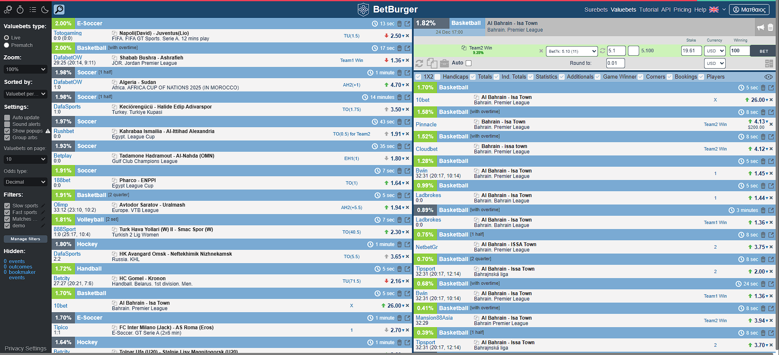Open the Pricing menu item
Viewport: 779px width, 355px height.
(x=682, y=10)
